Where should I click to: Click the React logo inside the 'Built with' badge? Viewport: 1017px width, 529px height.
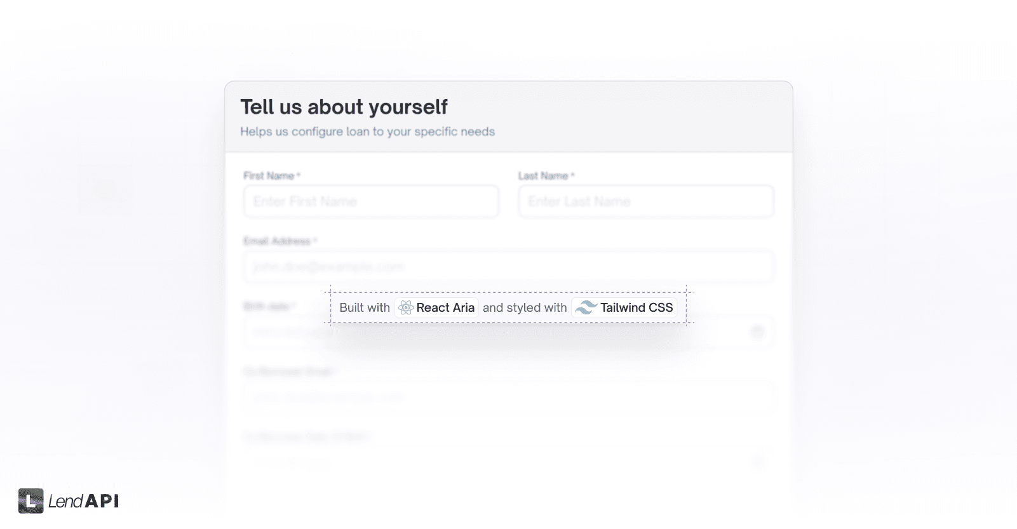pyautogui.click(x=406, y=307)
